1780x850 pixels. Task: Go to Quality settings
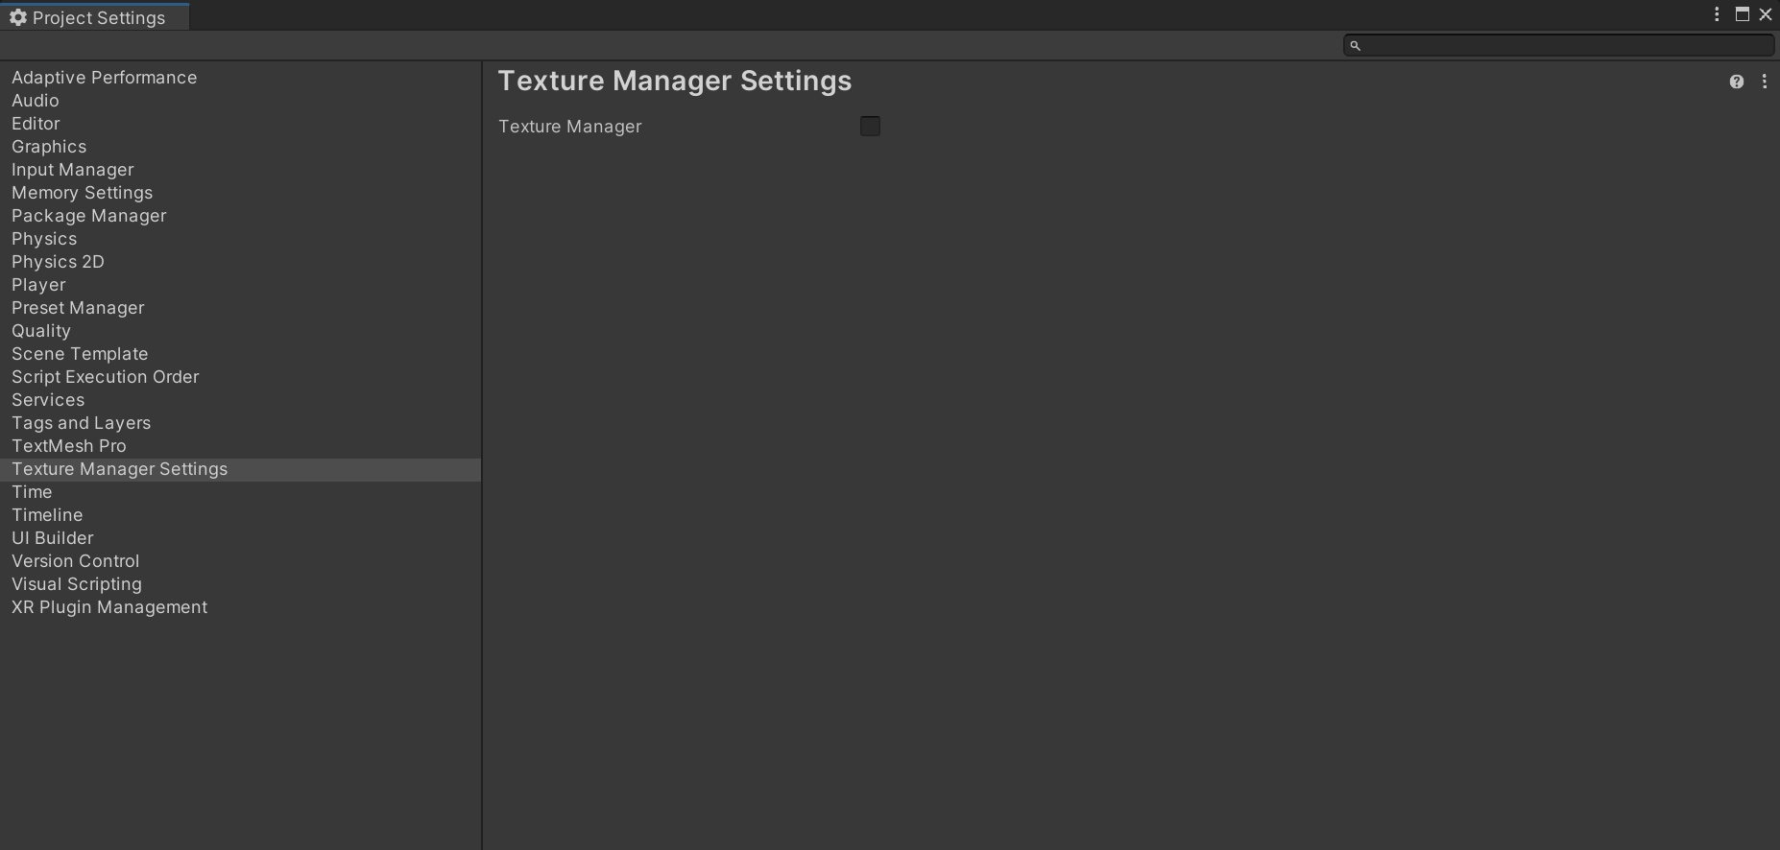(41, 331)
